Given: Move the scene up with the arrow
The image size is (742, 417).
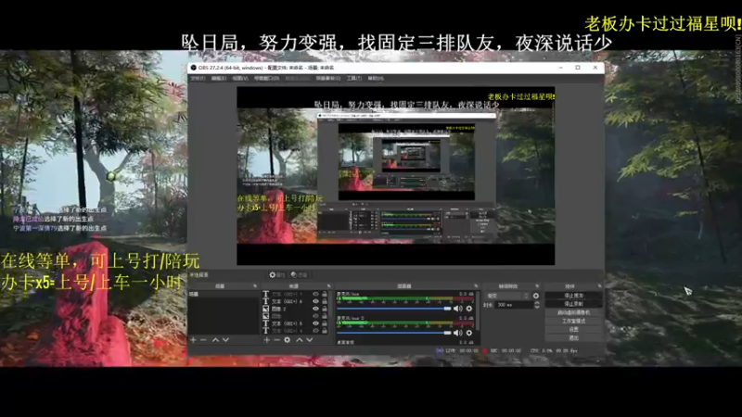Looking at the screenshot, I should (x=215, y=340).
